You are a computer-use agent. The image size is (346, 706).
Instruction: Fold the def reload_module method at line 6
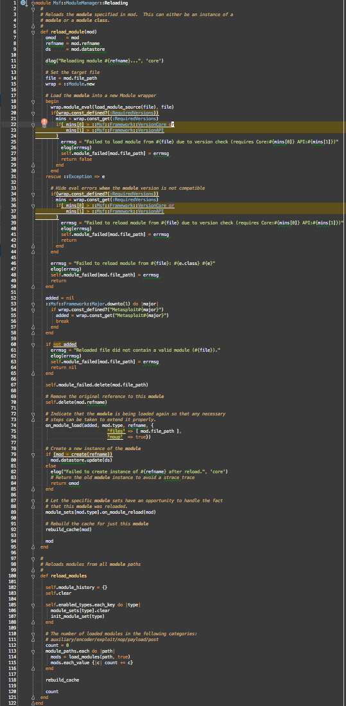33,32
